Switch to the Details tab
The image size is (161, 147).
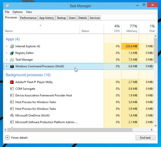pos(83,18)
